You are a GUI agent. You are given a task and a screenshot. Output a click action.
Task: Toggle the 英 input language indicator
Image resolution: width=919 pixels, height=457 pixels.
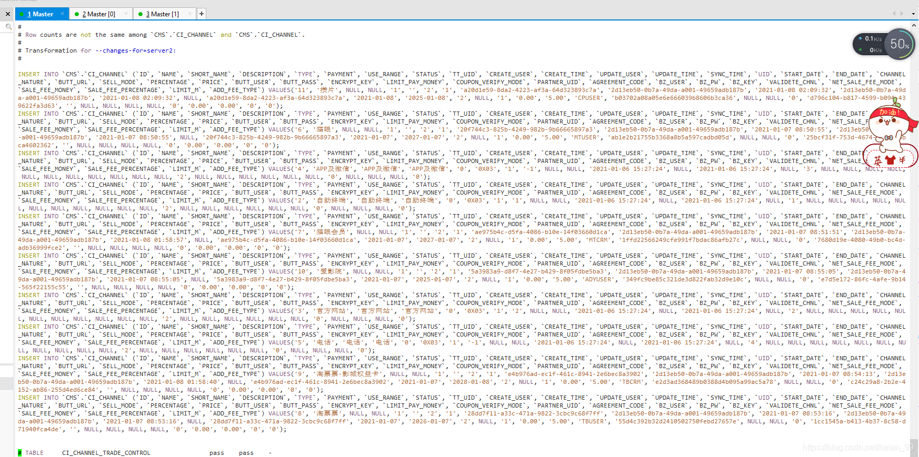(x=878, y=160)
